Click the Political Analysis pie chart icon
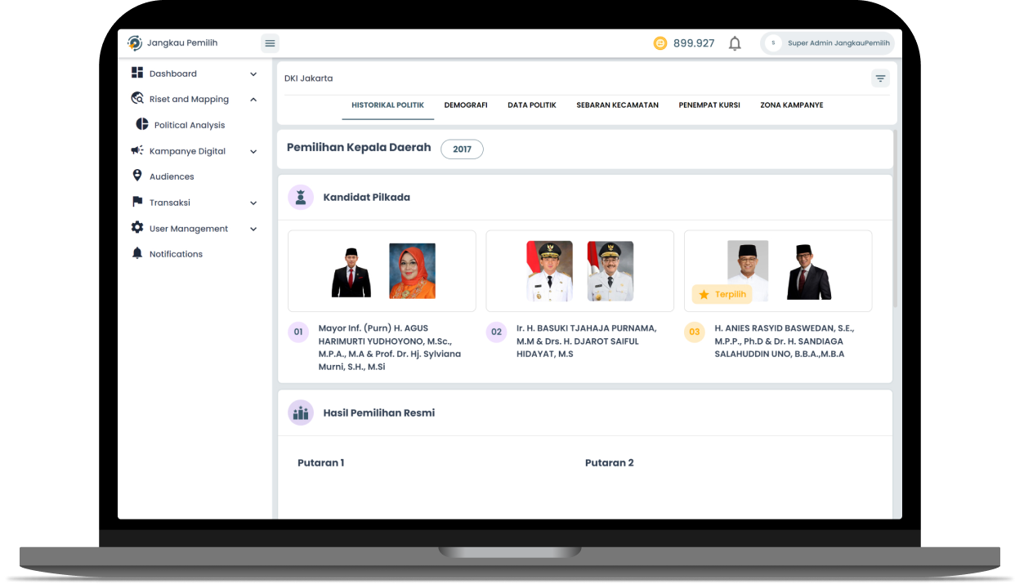This screenshot has width=1015, height=584. (142, 125)
